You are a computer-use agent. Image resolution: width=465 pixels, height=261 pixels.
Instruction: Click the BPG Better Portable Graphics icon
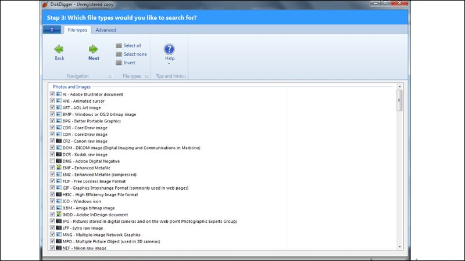point(59,121)
